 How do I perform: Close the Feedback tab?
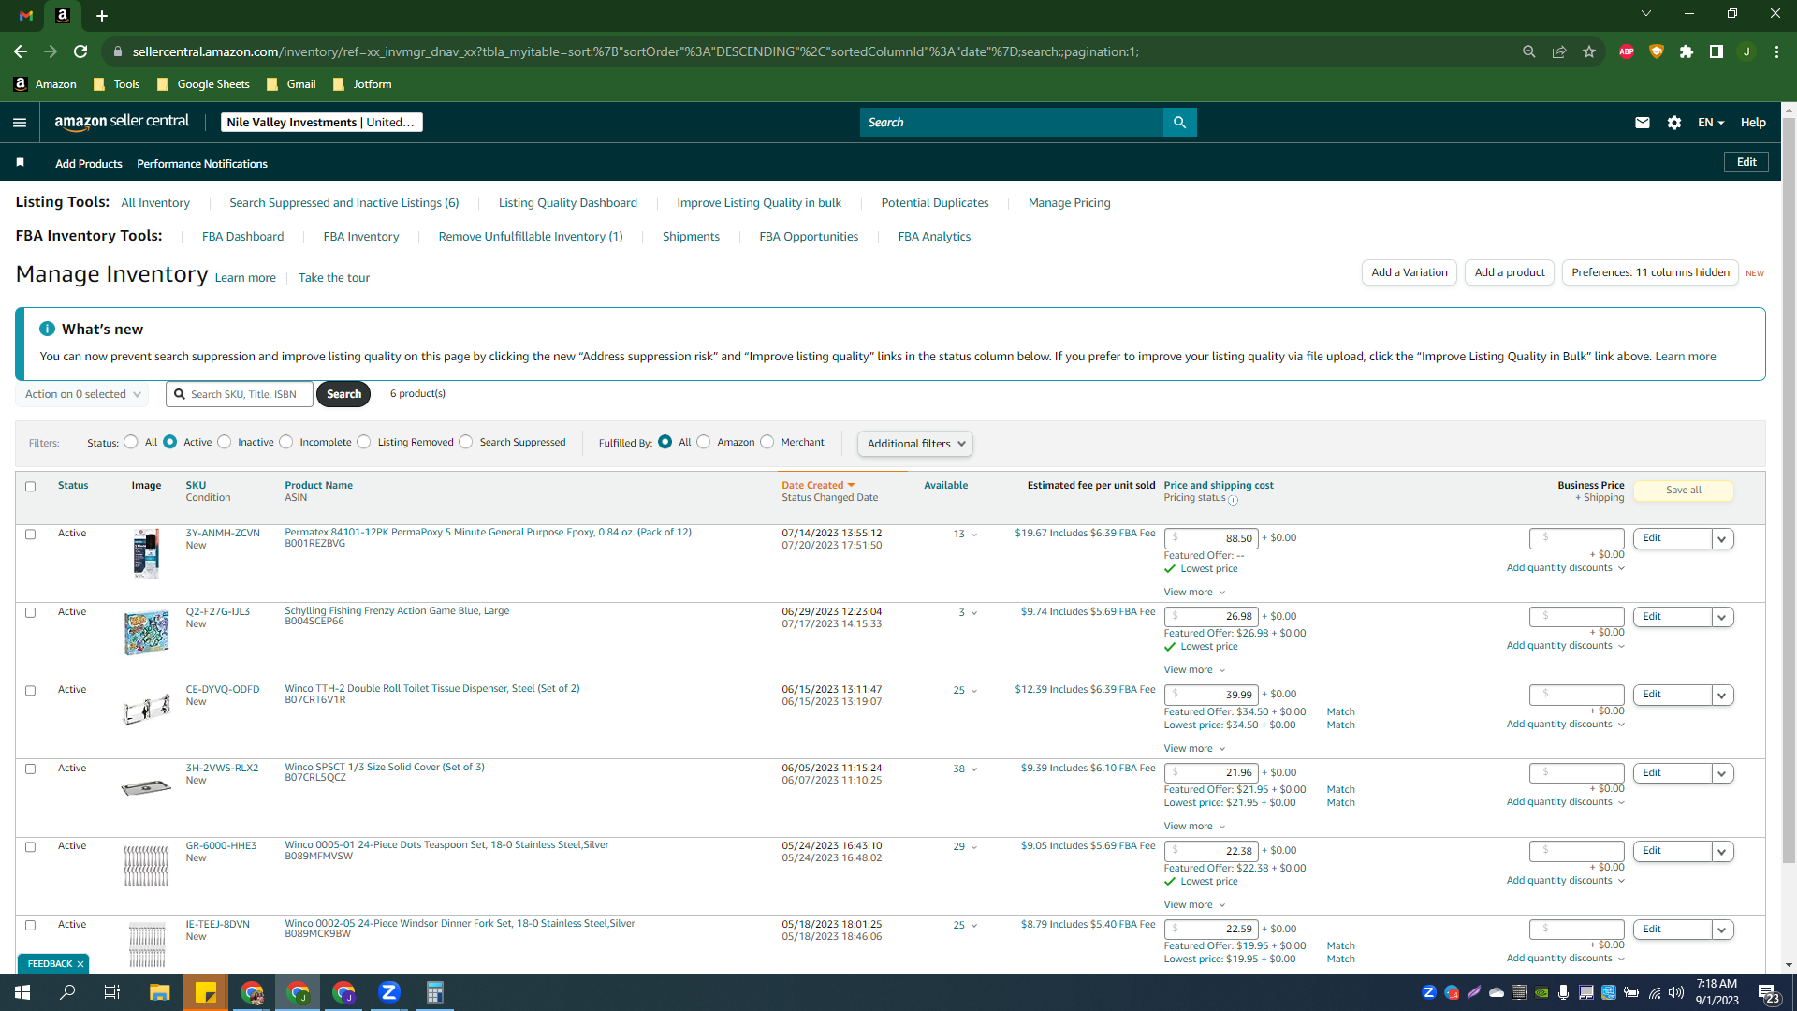(80, 964)
